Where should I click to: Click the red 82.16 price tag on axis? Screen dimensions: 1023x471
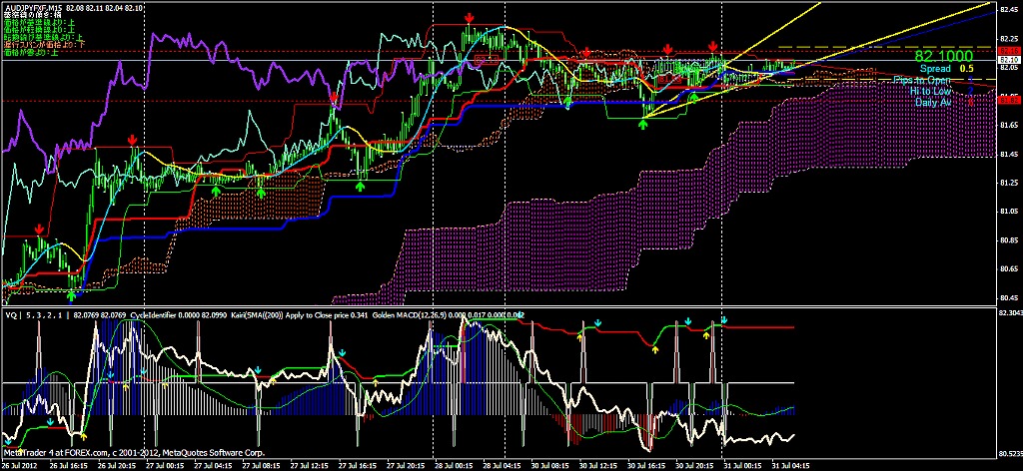click(x=1009, y=50)
